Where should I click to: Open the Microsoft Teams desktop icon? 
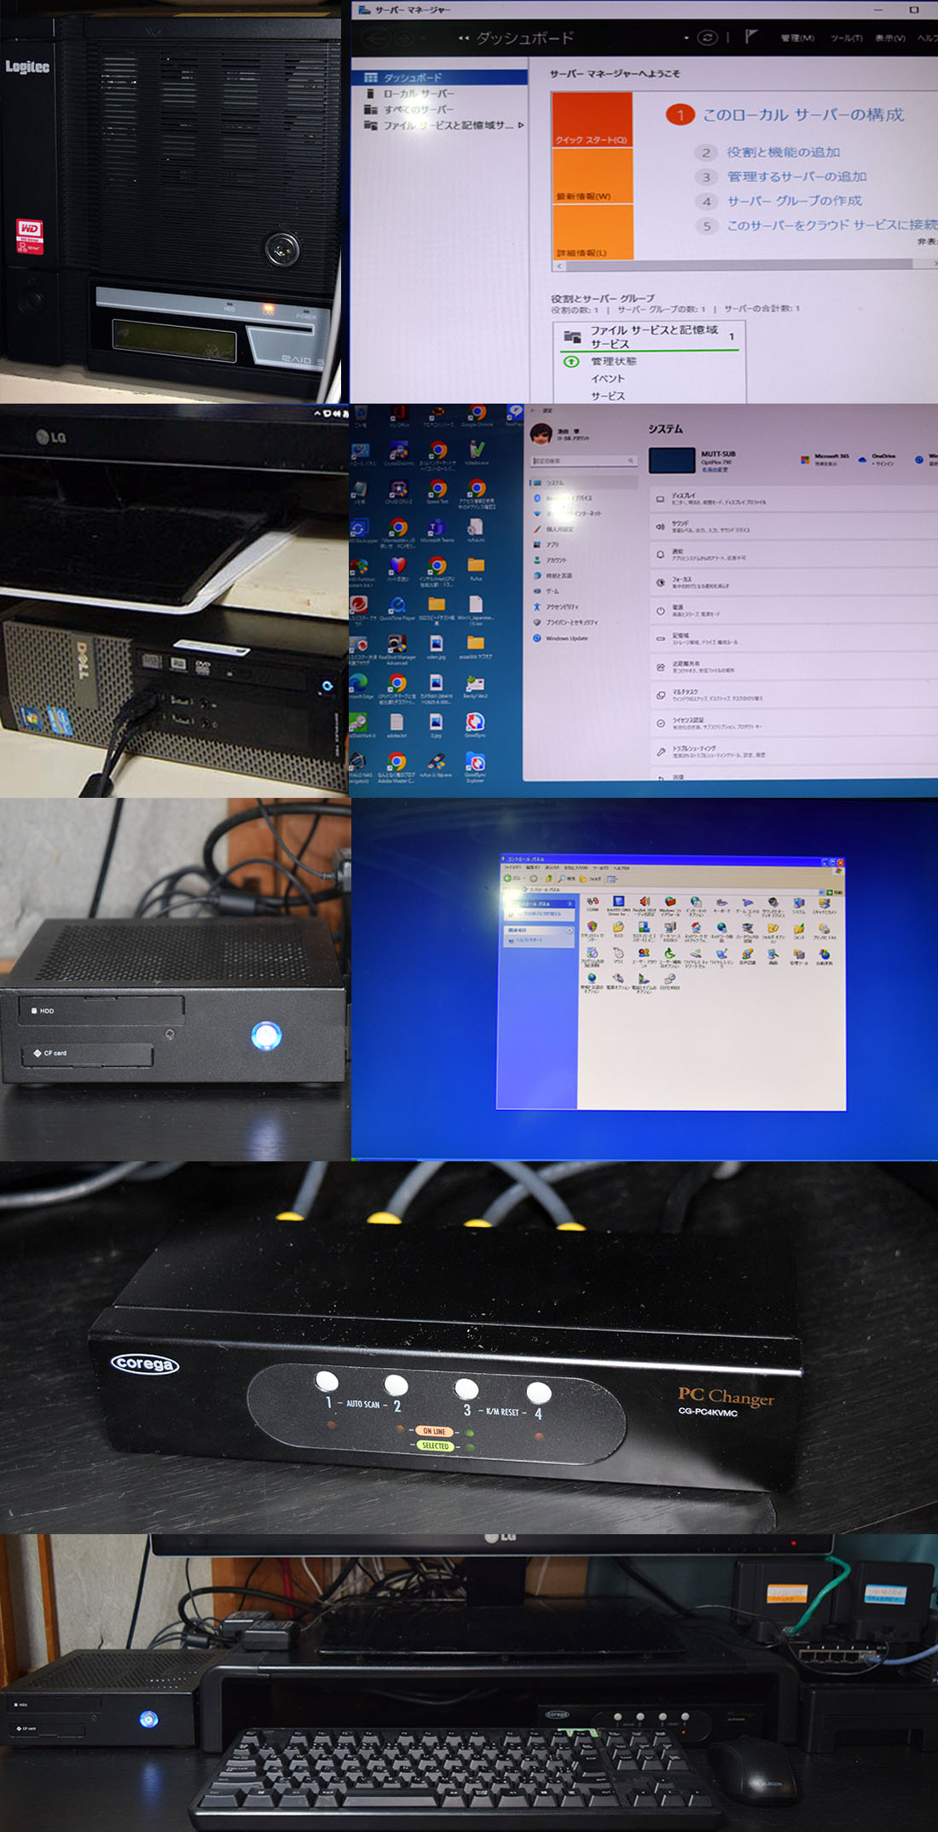(437, 531)
